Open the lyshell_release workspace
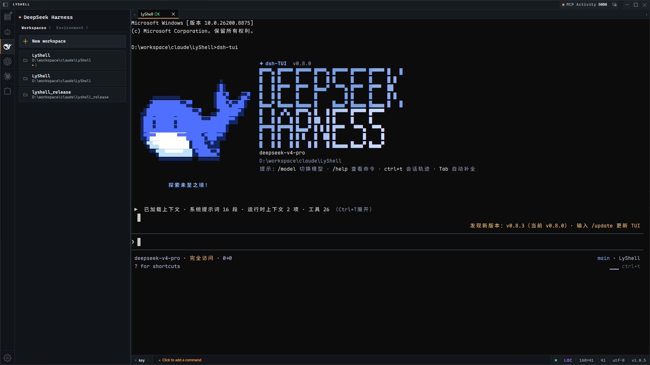This screenshot has height=365, width=650. 72,95
